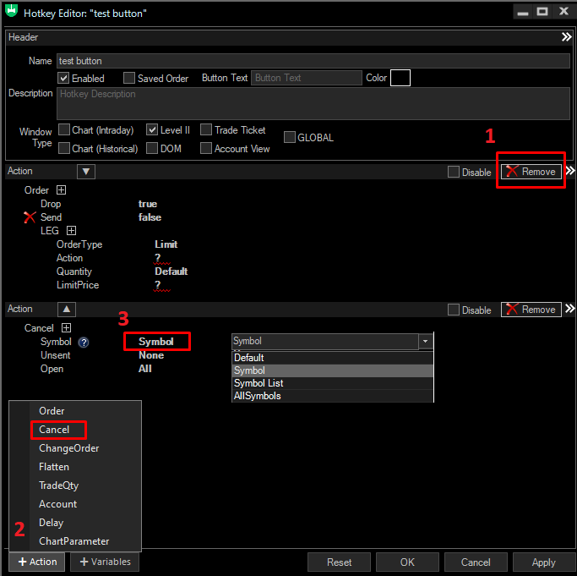
Task: Click the plus icon next to Cancel action
Action: (66, 328)
